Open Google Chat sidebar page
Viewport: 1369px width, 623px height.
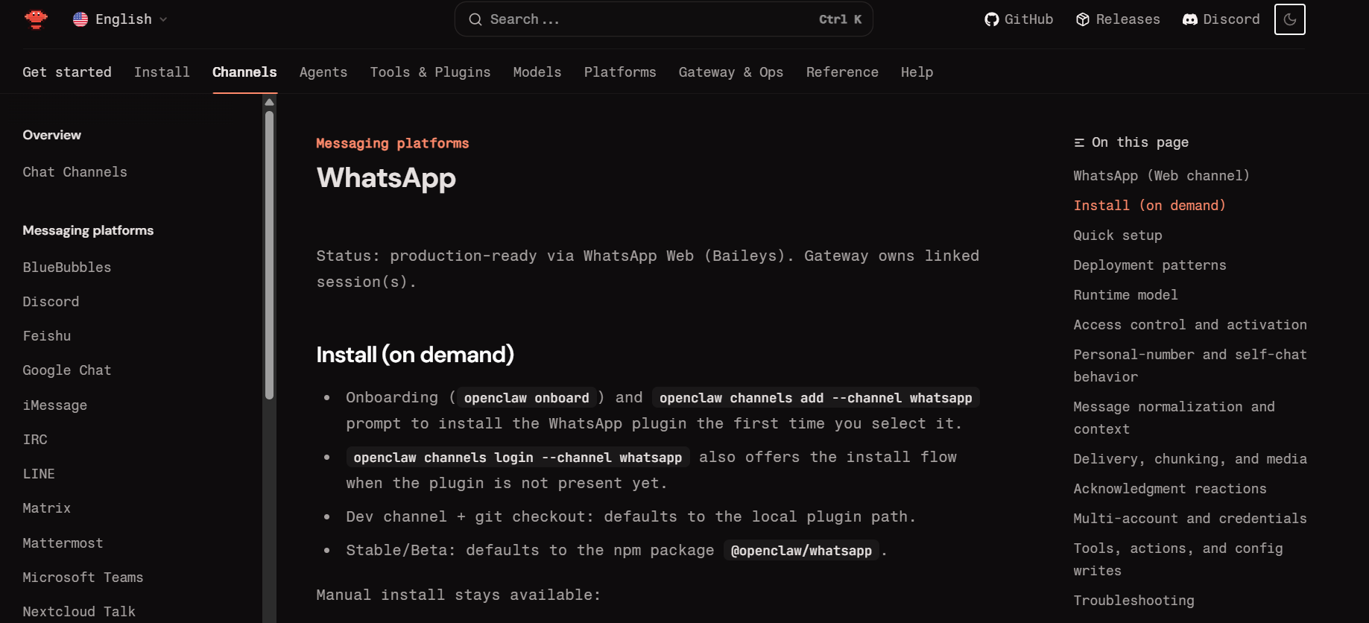pos(67,370)
